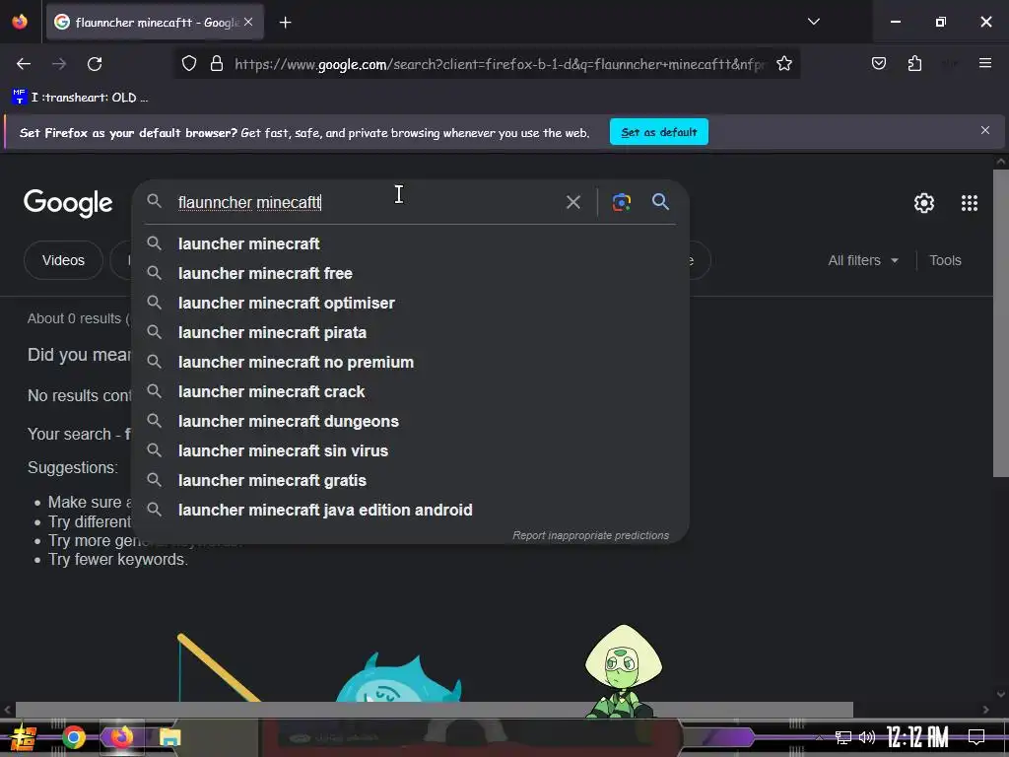This screenshot has width=1009, height=757.
Task: Expand the All filters dropdown
Action: [862, 260]
